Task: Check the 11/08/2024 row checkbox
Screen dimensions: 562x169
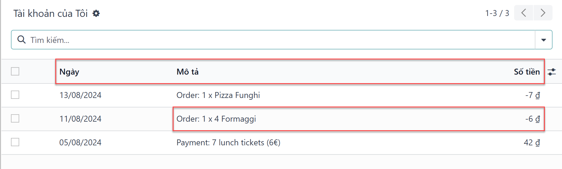Action: pos(15,118)
